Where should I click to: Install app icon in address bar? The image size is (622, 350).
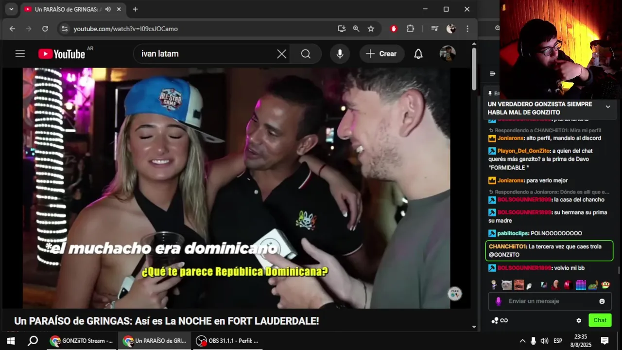(x=342, y=29)
